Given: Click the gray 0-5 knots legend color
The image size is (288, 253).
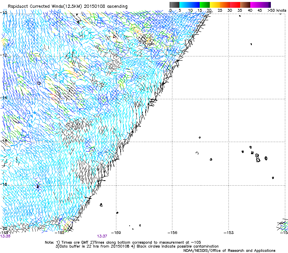Looking at the screenshot, I should click(x=174, y=5).
